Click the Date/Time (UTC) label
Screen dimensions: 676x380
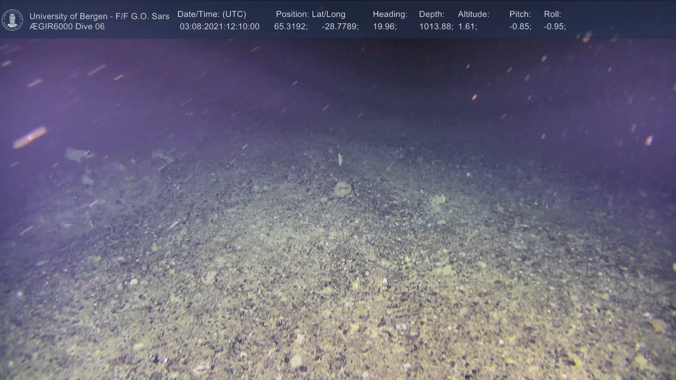point(212,14)
